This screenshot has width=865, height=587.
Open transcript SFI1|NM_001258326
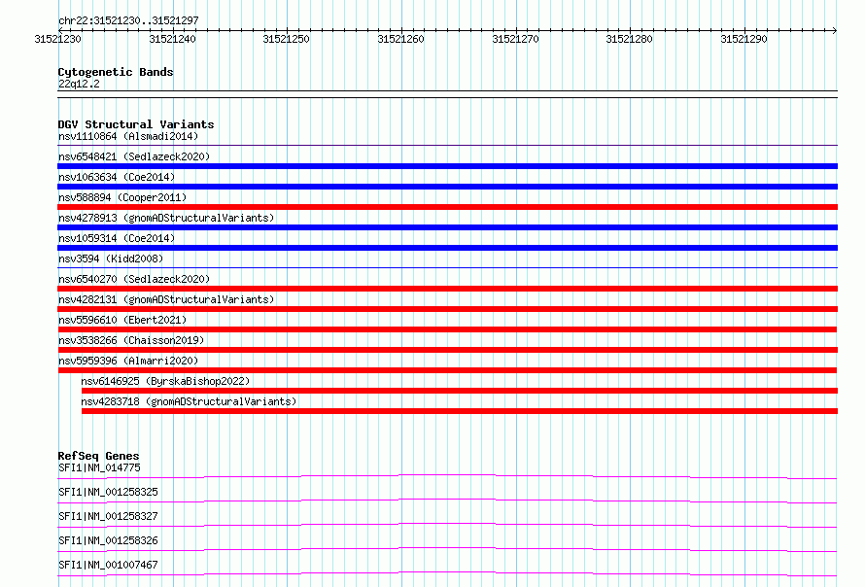pyautogui.click(x=108, y=540)
